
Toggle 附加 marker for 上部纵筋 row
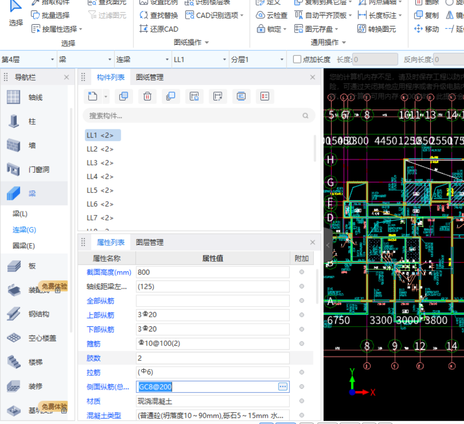click(302, 314)
